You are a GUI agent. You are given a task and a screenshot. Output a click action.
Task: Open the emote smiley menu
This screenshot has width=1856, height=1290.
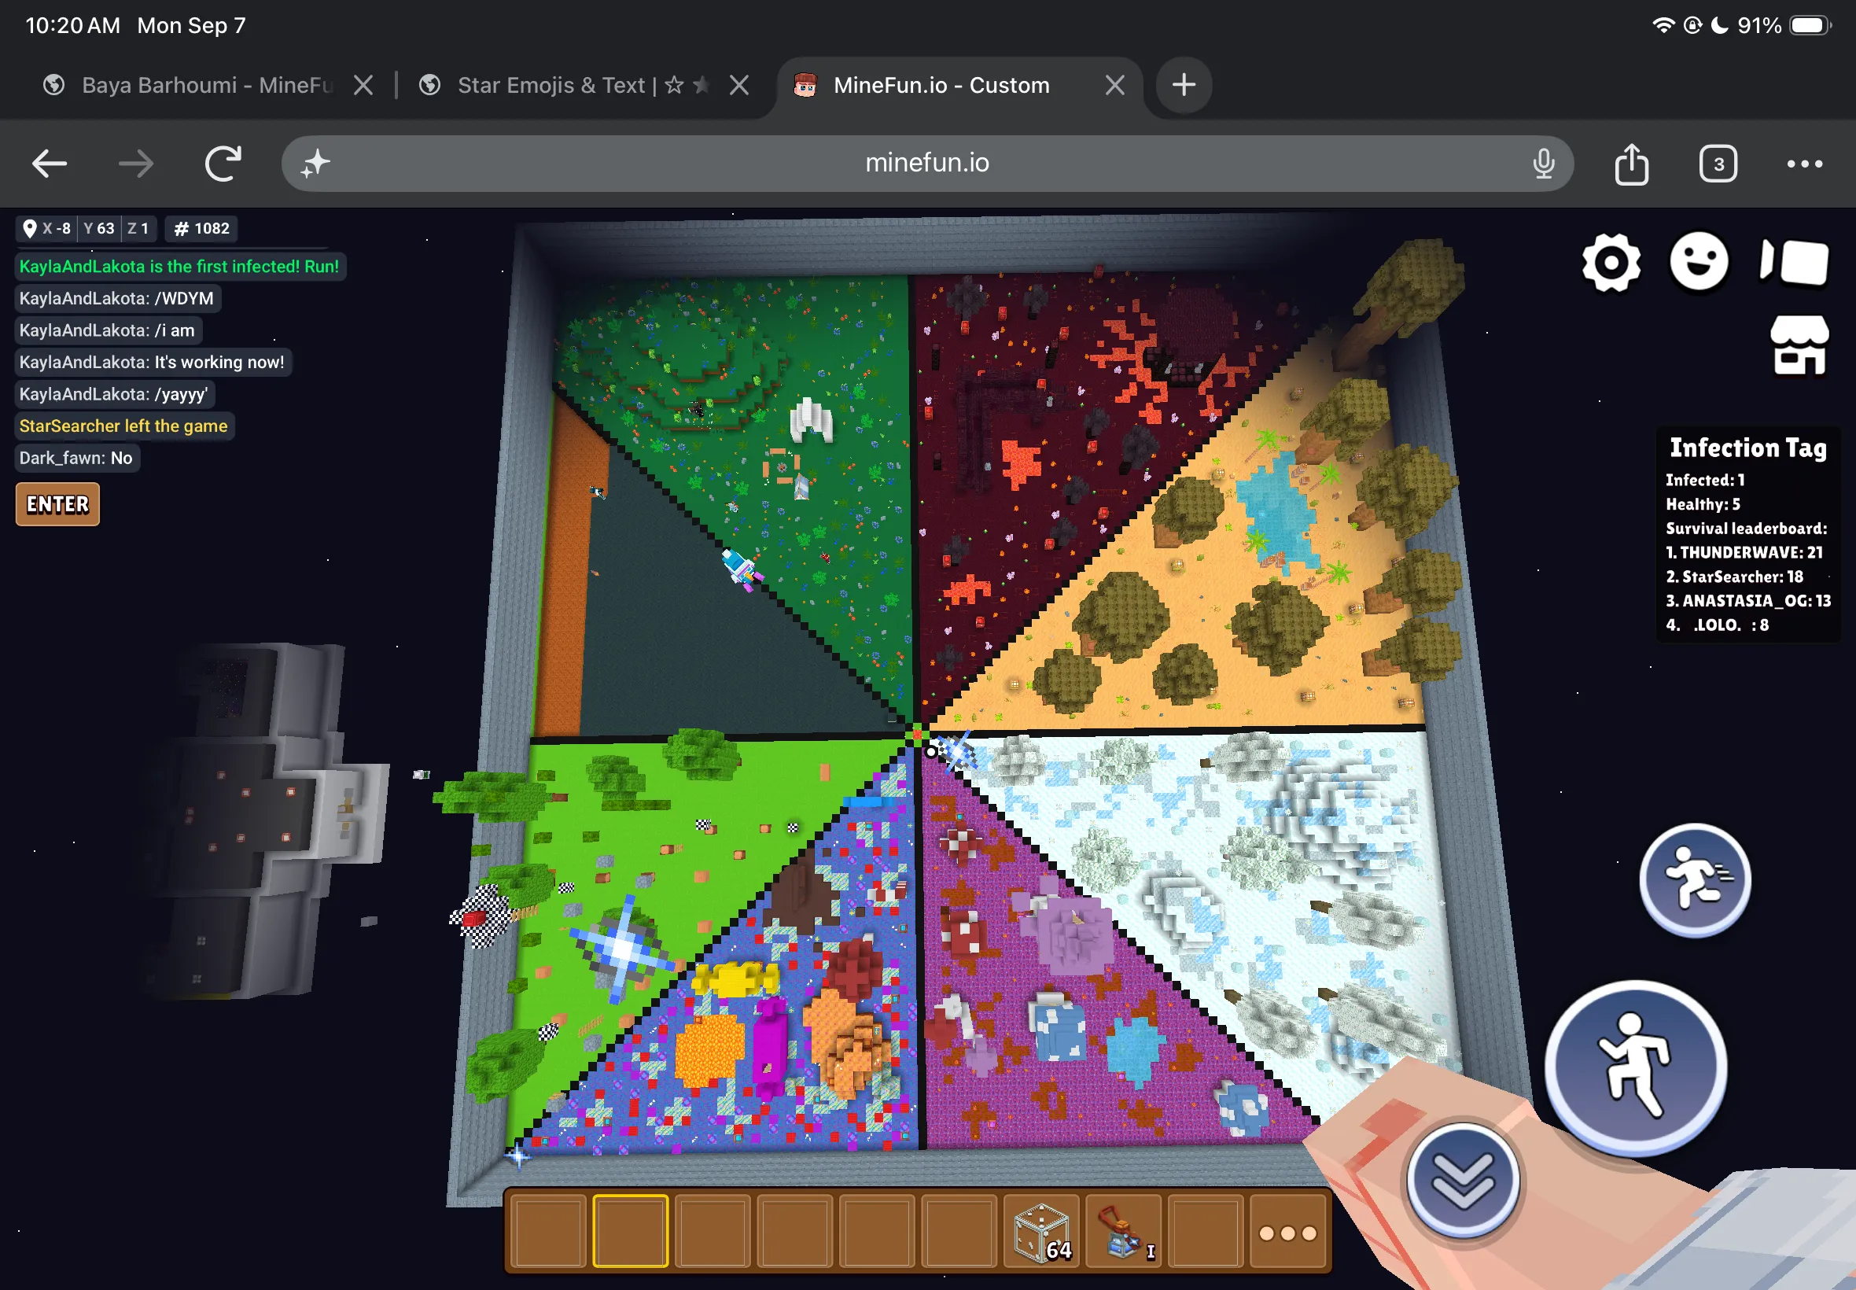click(1699, 261)
